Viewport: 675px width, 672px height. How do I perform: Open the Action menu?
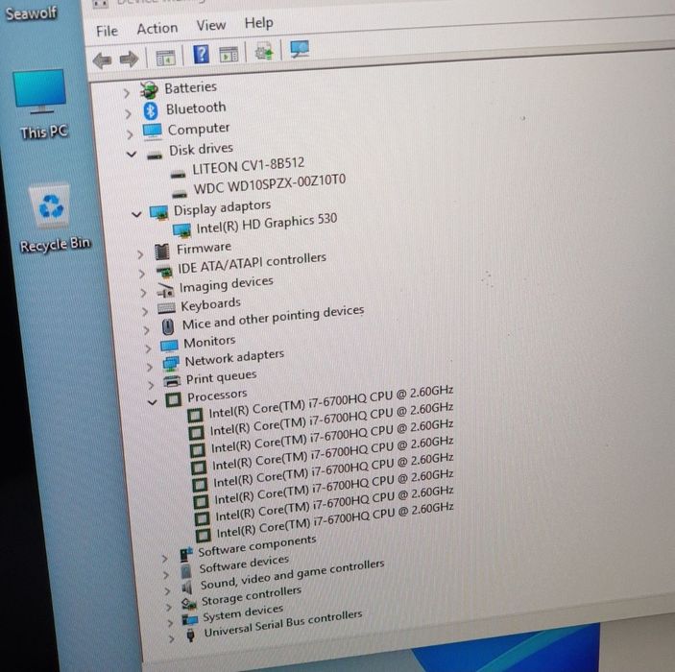click(157, 29)
